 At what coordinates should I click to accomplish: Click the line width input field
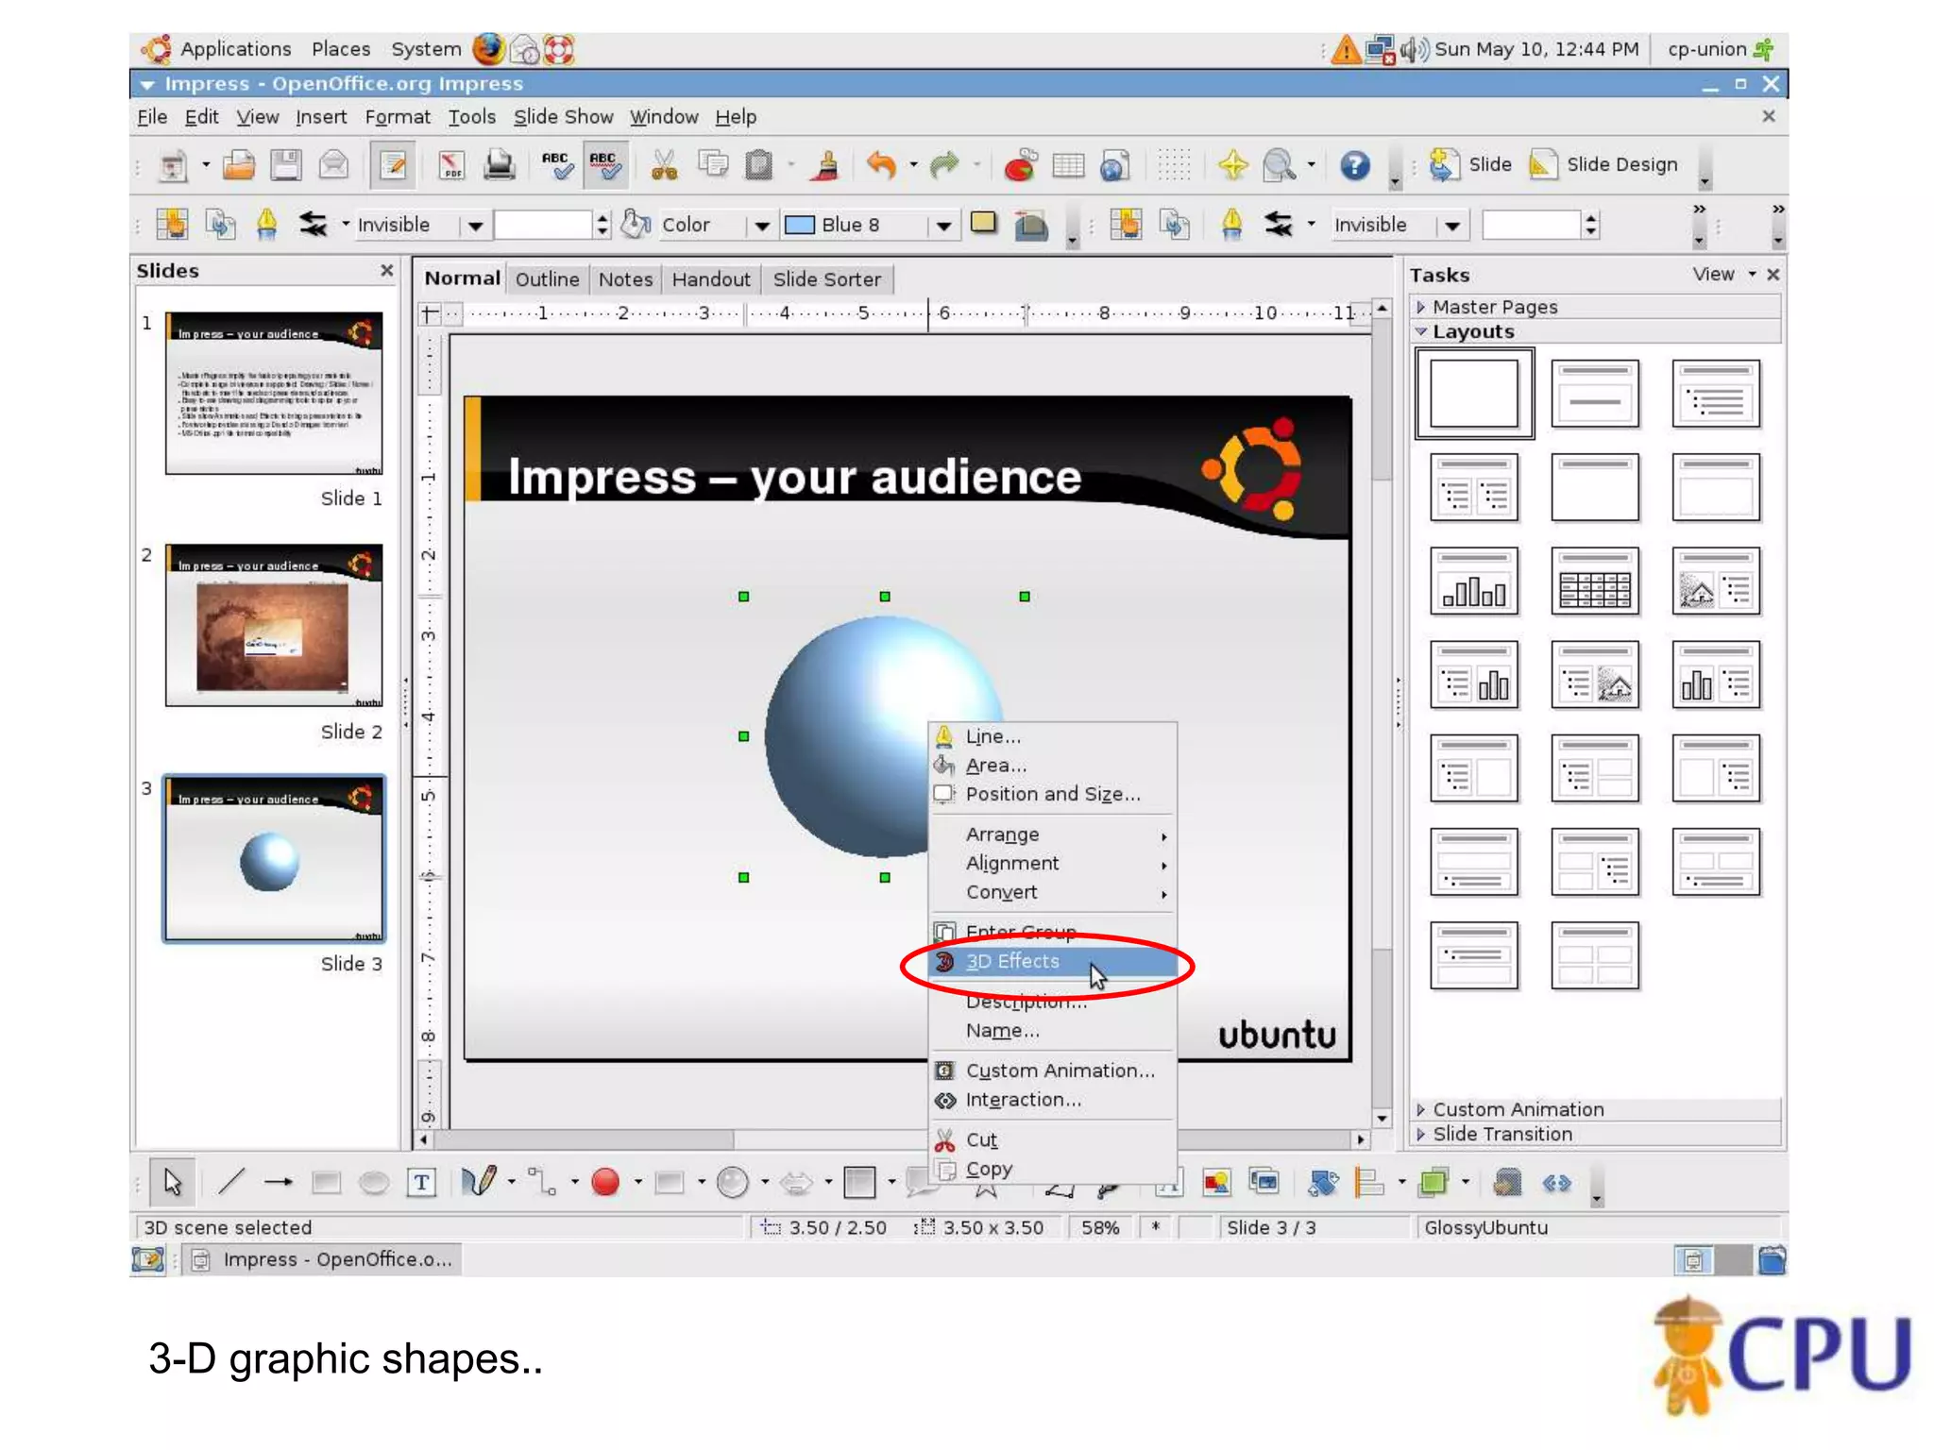pos(544,225)
